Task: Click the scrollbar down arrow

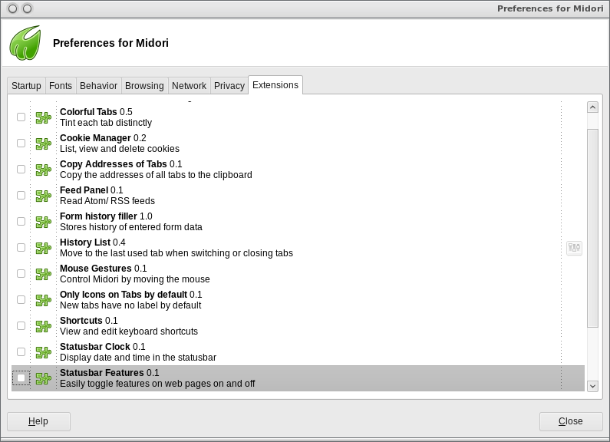Action: [592, 386]
